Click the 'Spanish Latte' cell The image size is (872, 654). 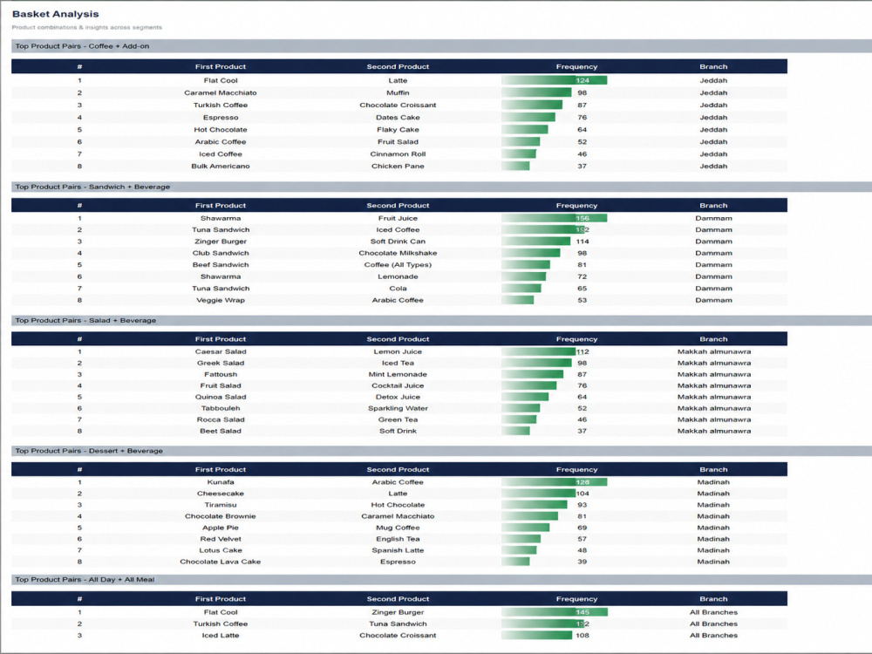(398, 550)
